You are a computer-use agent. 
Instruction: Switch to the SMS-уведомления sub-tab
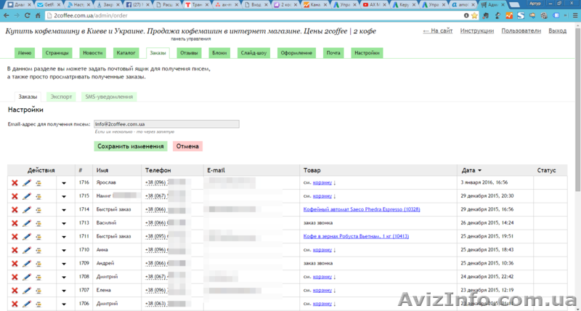click(x=109, y=97)
